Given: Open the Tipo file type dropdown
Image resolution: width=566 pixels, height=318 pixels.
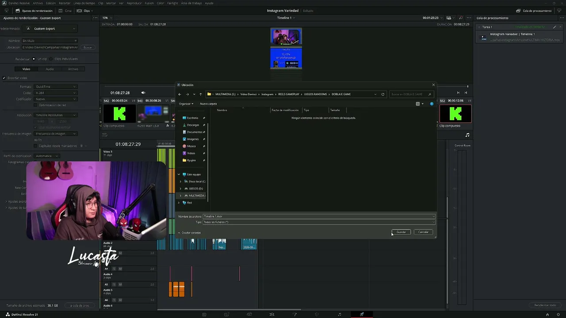Looking at the screenshot, I should (x=319, y=222).
